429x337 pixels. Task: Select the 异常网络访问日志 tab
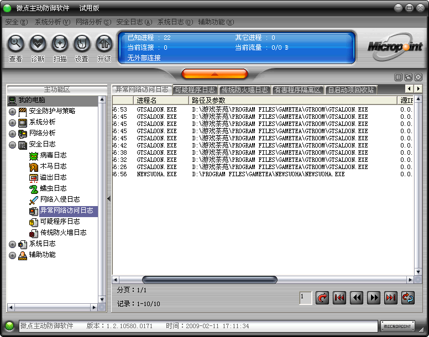pyautogui.click(x=142, y=89)
